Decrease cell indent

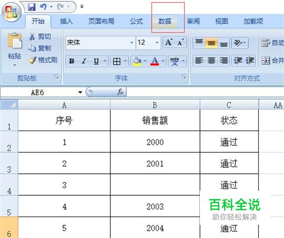tap(238, 61)
